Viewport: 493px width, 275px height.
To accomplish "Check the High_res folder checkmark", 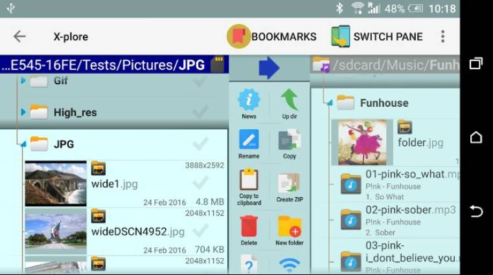I will click(x=200, y=112).
